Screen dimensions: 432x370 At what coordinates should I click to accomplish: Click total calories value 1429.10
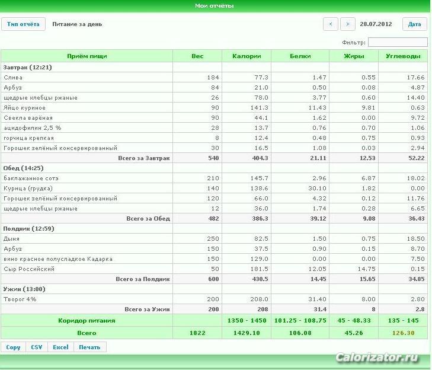247,333
